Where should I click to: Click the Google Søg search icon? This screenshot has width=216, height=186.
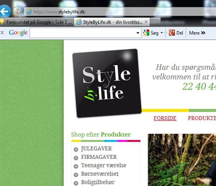tap(146, 33)
